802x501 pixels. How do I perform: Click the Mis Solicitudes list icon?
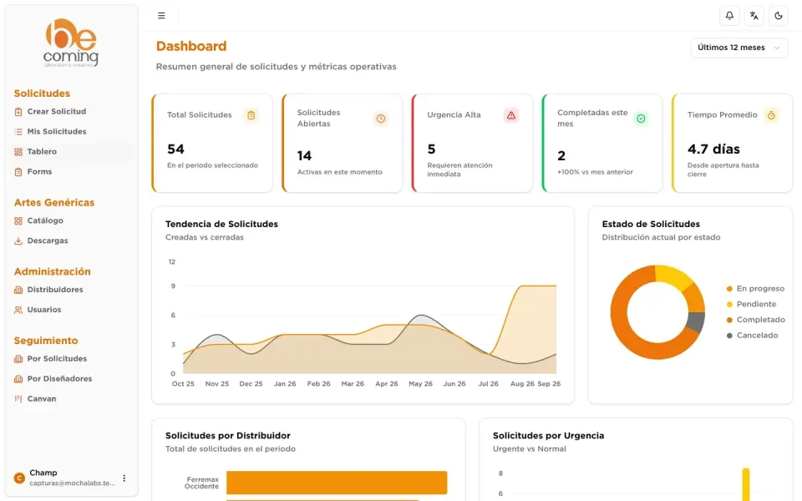pos(18,131)
